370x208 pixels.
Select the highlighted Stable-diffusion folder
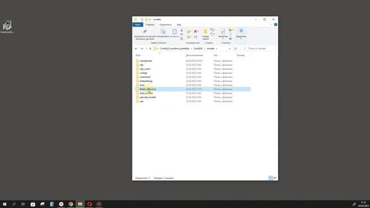[x=193, y=89]
